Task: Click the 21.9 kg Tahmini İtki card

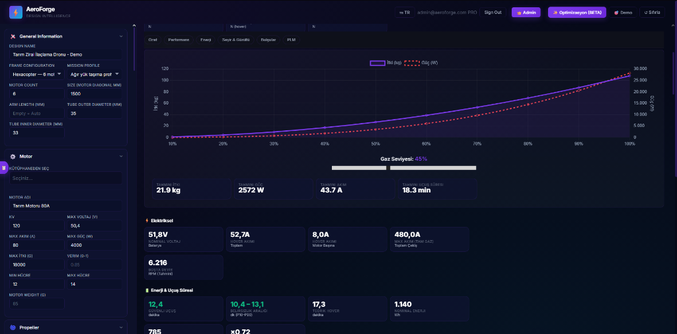Action: (x=192, y=188)
